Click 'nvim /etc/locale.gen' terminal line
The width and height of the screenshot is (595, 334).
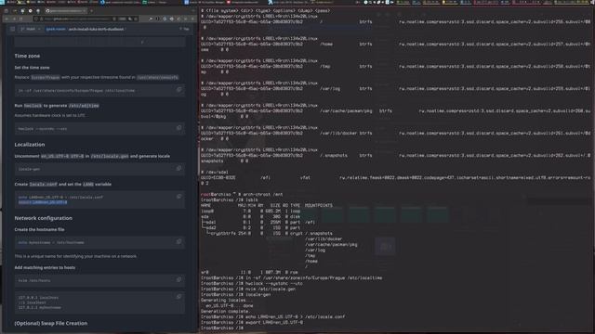point(248,289)
